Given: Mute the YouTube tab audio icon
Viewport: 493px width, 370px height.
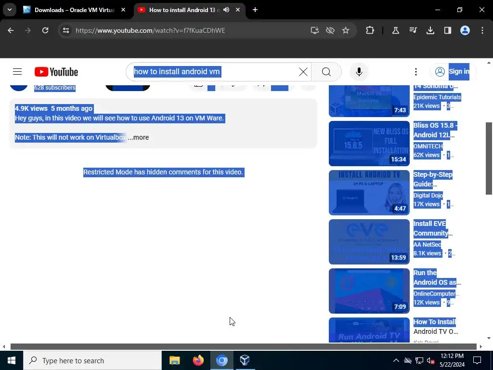Looking at the screenshot, I should 226,10.
